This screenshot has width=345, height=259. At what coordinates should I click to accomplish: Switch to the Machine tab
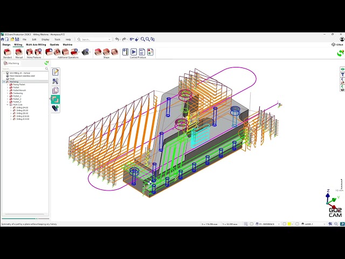coord(67,44)
